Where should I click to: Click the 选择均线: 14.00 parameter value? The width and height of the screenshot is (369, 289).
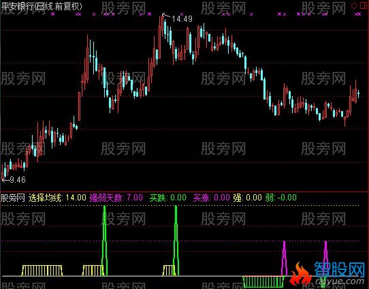click(x=57, y=198)
